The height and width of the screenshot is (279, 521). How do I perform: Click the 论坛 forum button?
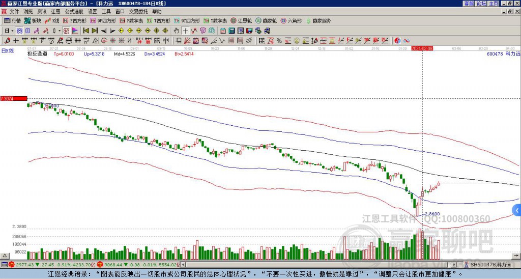click(x=481, y=4)
